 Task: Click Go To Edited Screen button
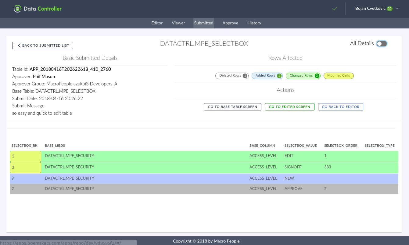coord(289,107)
